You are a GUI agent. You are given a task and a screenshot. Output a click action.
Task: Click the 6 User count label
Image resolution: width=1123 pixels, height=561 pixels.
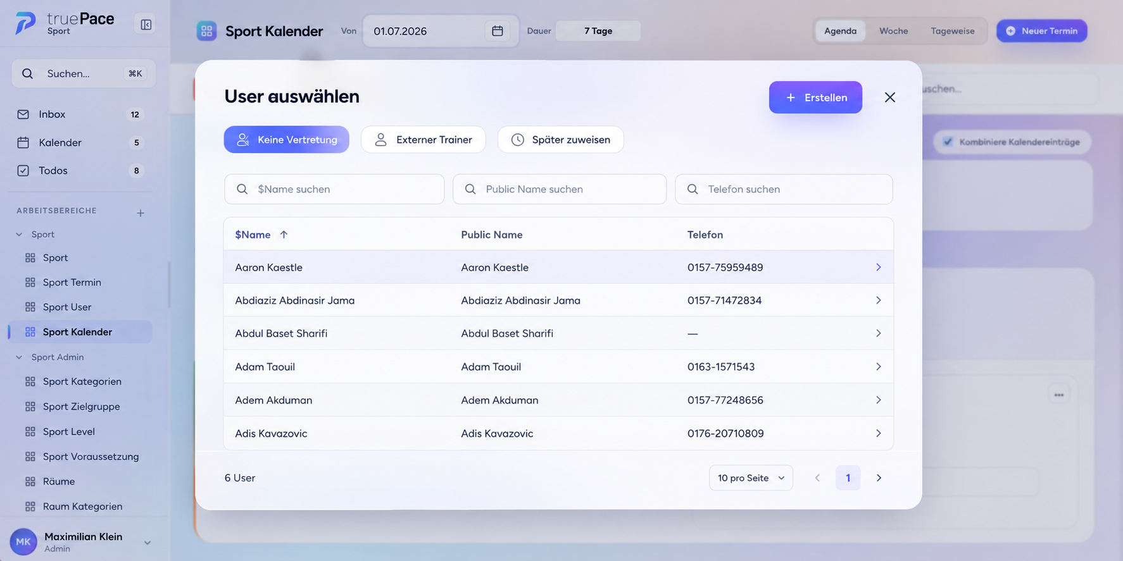pos(240,478)
